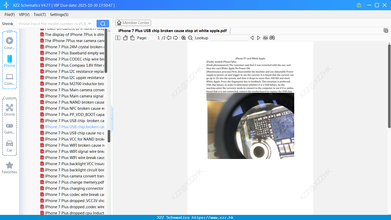Click the PDF viewer vertical scrollbar
391x220 pixels.
[389, 86]
